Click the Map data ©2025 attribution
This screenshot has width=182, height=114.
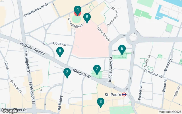point(169,112)
